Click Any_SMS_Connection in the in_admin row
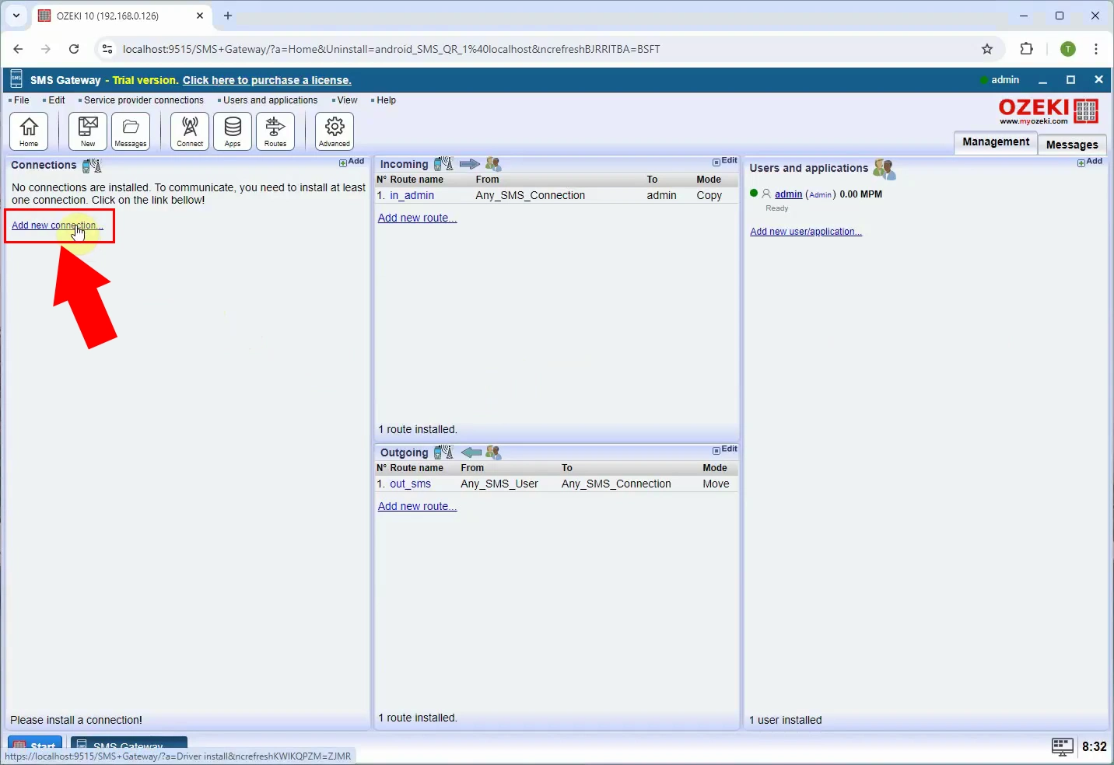This screenshot has width=1114, height=765. [530, 195]
